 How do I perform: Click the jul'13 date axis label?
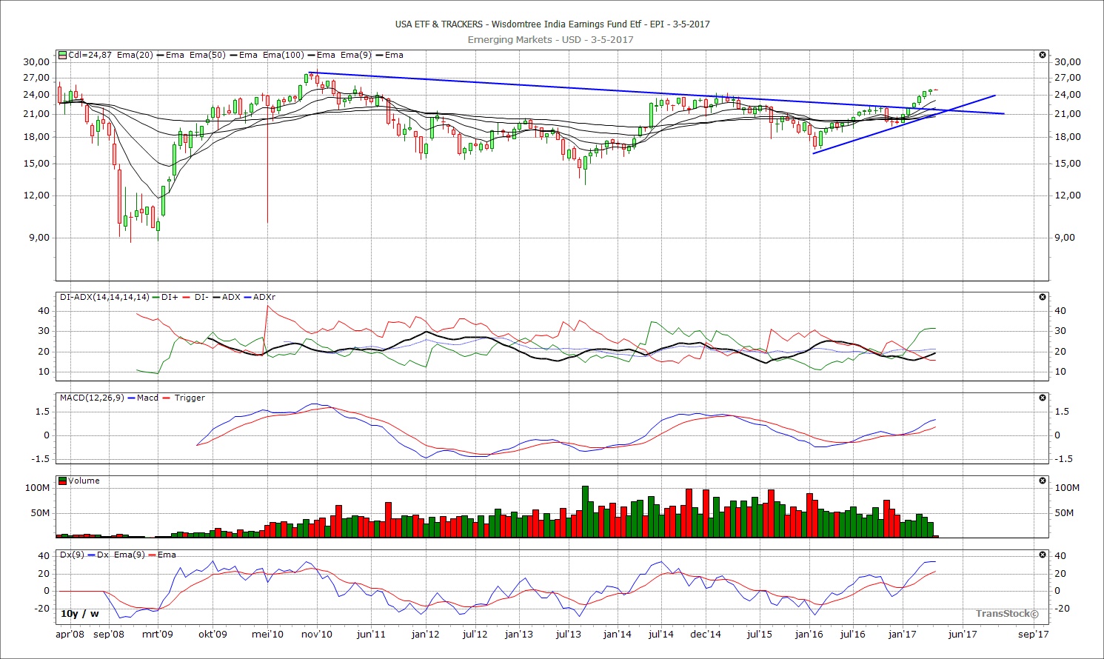point(568,635)
